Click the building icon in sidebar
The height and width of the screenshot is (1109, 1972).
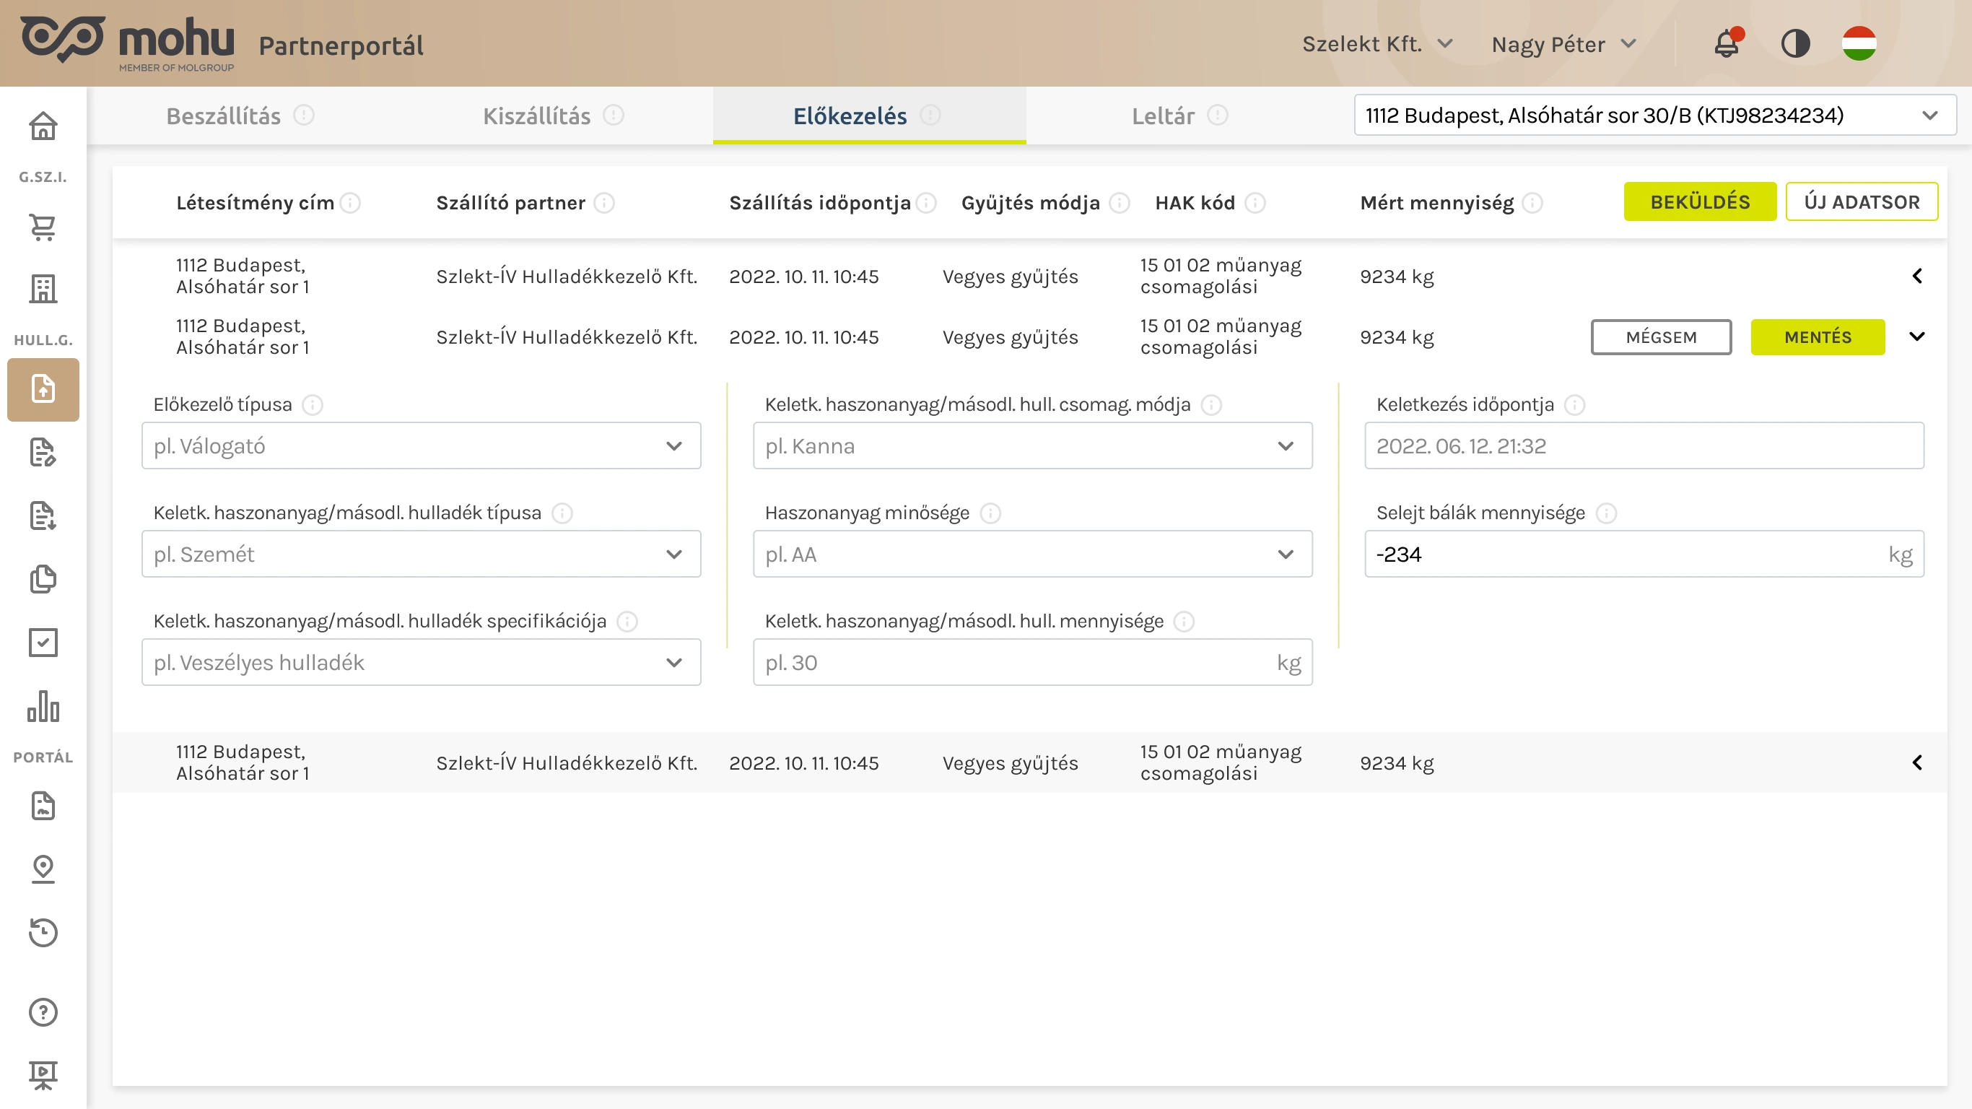click(43, 289)
